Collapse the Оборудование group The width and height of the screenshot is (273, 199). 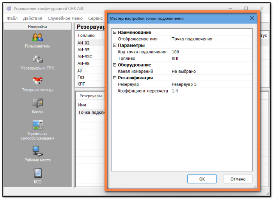115,65
